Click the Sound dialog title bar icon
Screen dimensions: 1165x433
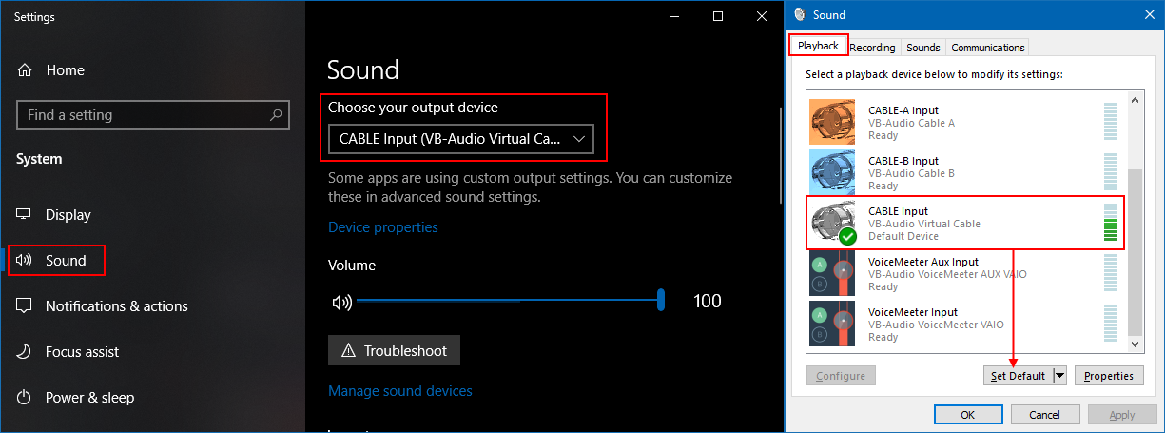[799, 14]
